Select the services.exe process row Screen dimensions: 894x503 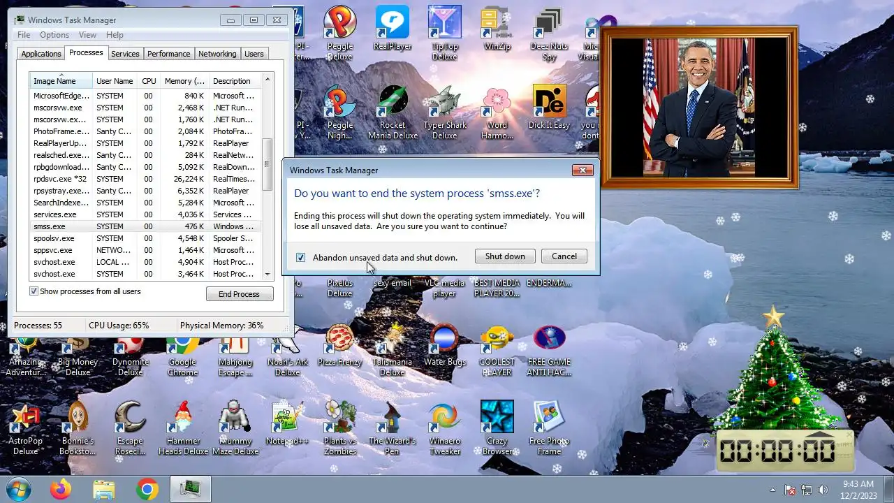click(x=145, y=214)
